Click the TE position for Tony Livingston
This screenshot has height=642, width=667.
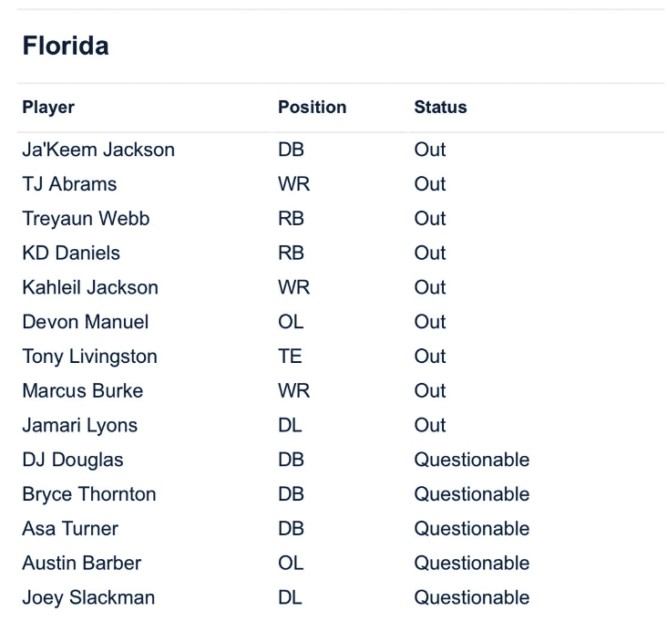click(290, 357)
